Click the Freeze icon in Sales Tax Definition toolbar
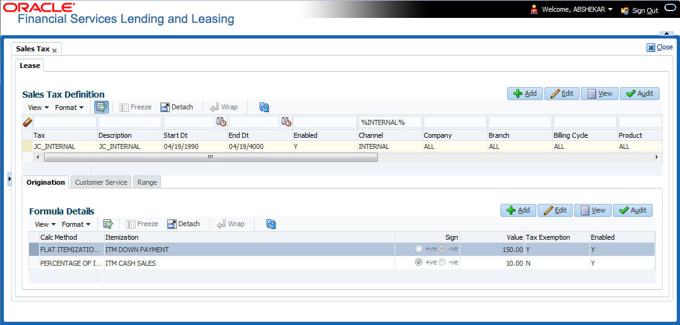Viewport: 680px width, 325px height. coord(135,107)
